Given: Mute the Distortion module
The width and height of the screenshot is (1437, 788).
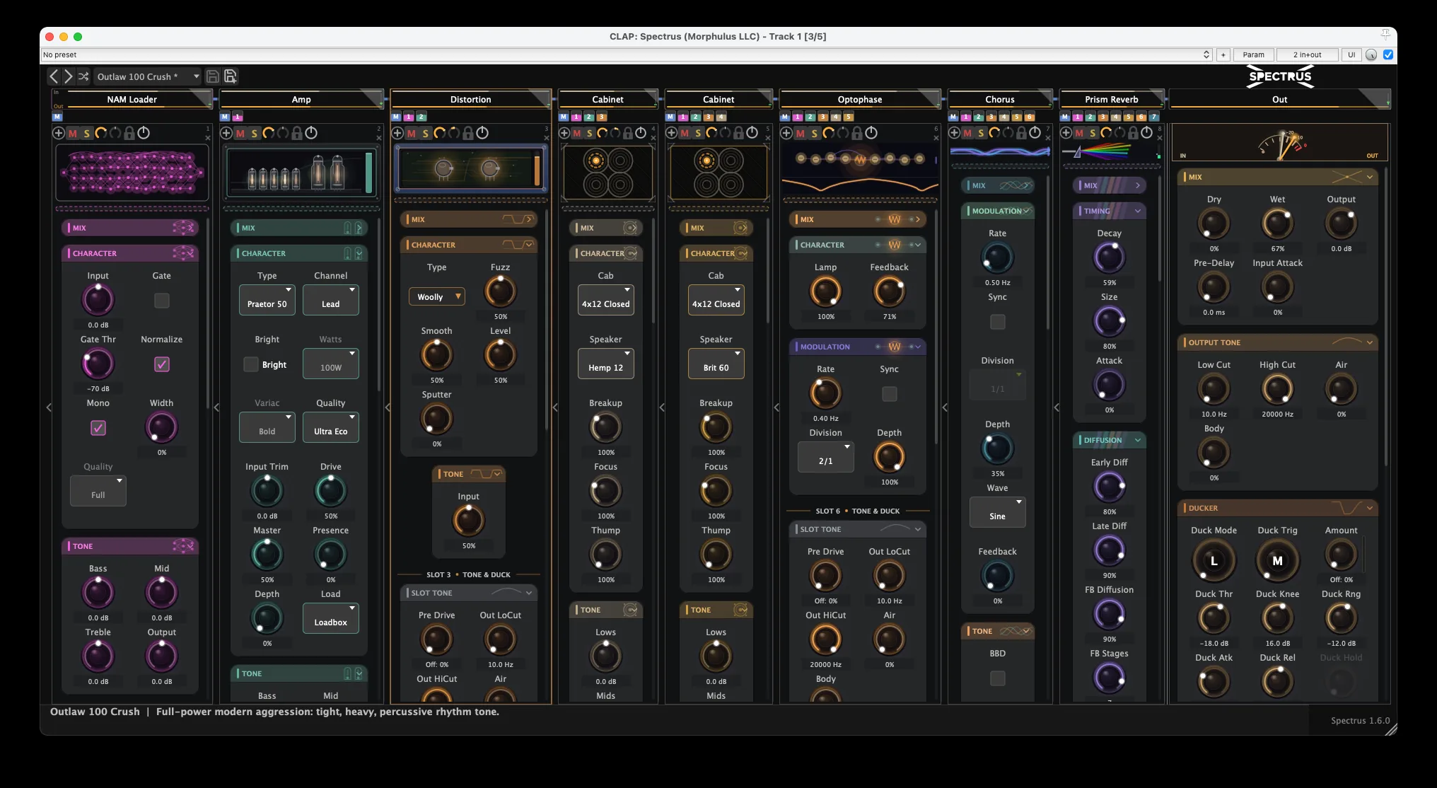Looking at the screenshot, I should [x=412, y=133].
